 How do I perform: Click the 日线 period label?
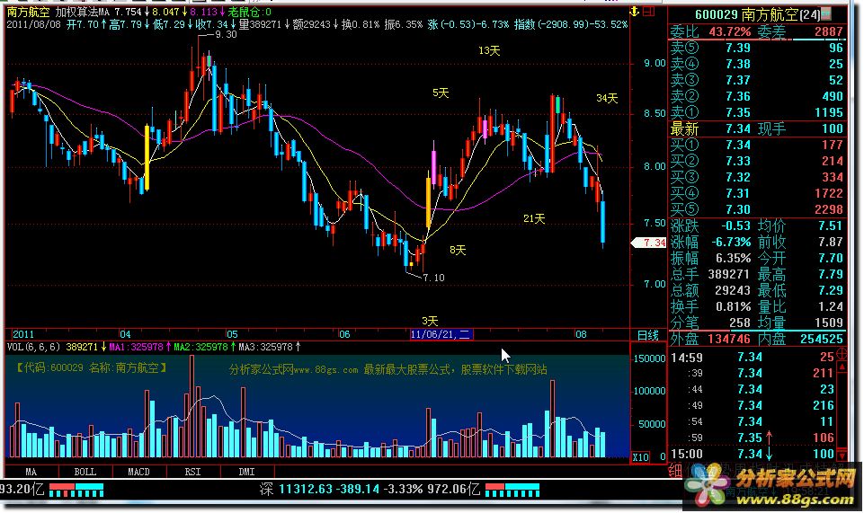coord(648,334)
